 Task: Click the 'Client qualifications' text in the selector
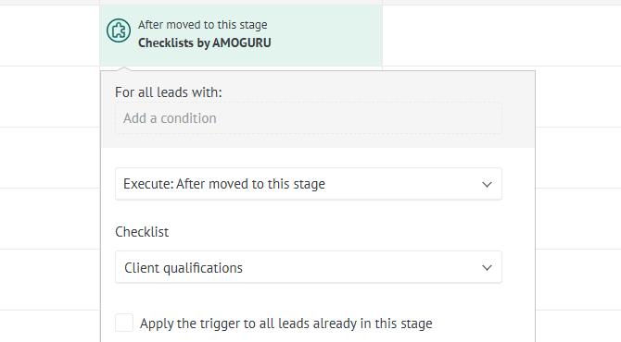[x=184, y=268]
